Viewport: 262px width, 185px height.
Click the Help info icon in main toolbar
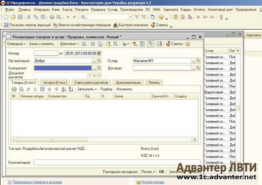click(x=161, y=17)
